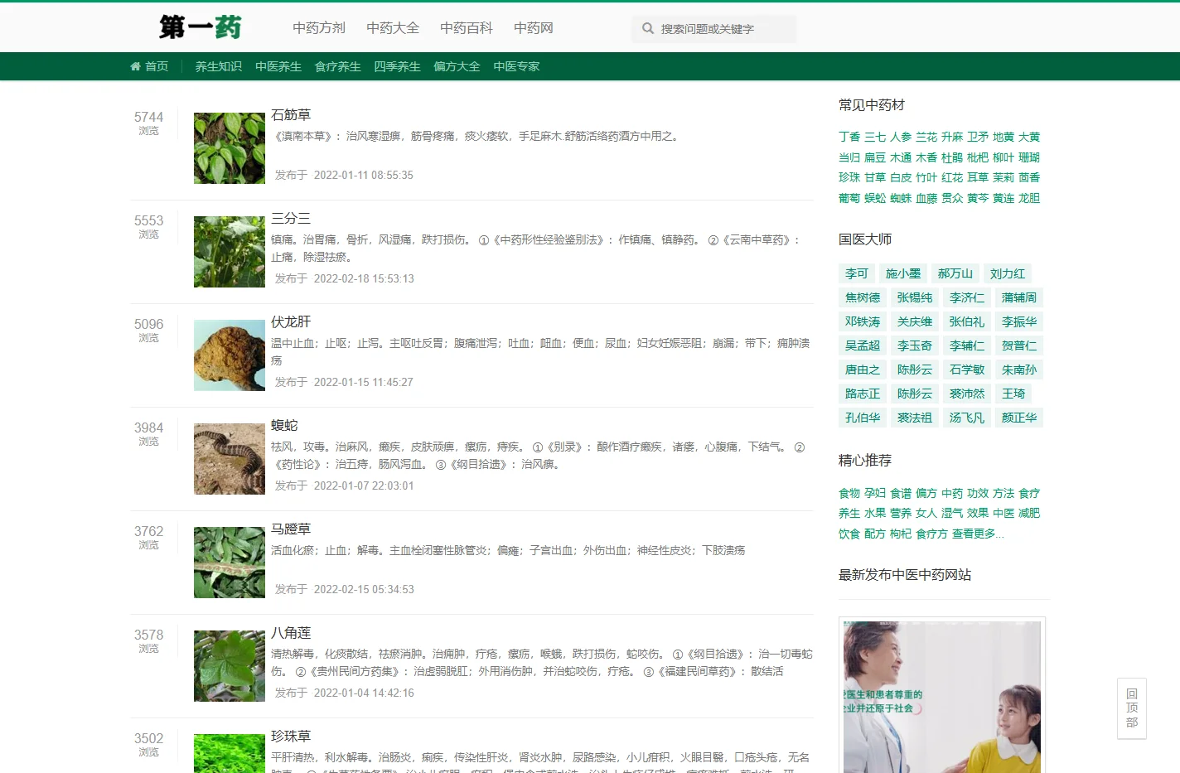Open the 三分三 article title
1180x773 pixels.
[291, 219]
